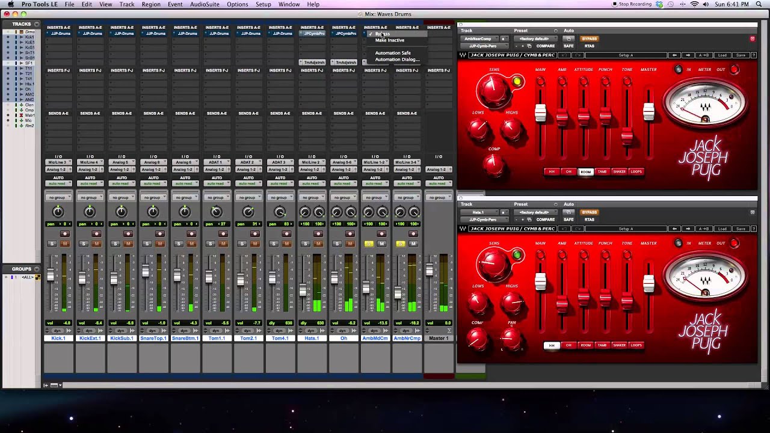Click the Tom4.1 pan knob
The height and width of the screenshot is (433, 770).
pyautogui.click(x=280, y=212)
